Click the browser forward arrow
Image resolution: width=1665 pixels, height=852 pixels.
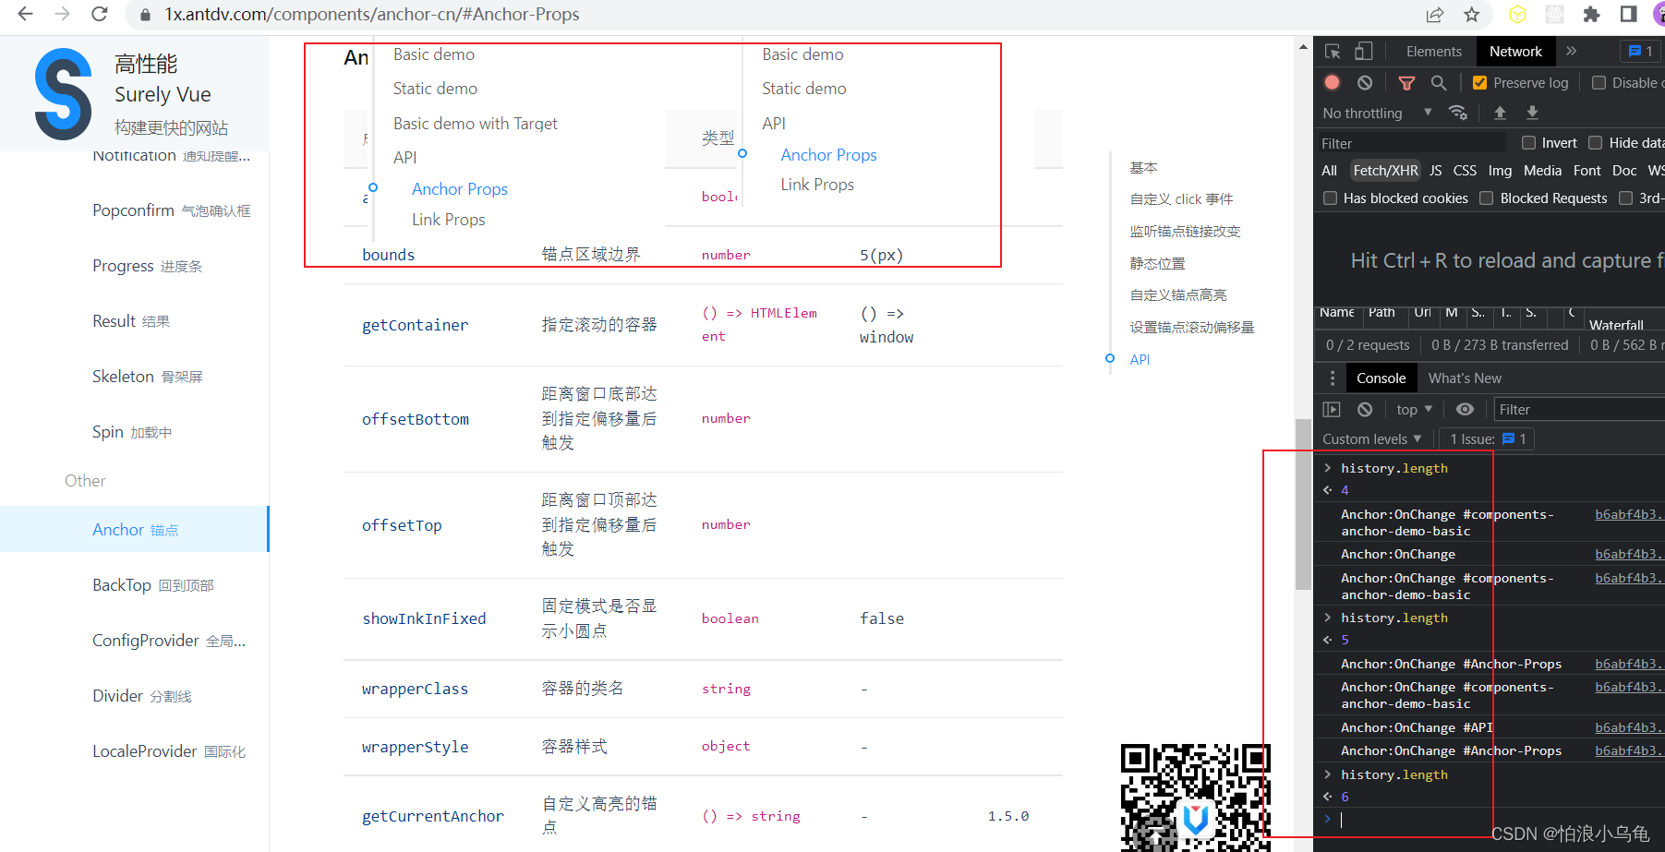coord(62,14)
